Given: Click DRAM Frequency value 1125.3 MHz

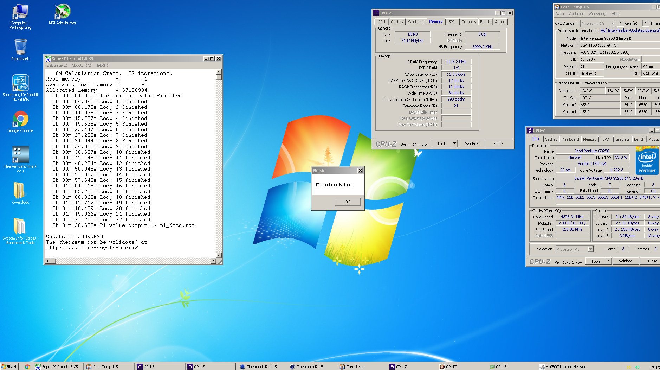Looking at the screenshot, I should click(456, 62).
